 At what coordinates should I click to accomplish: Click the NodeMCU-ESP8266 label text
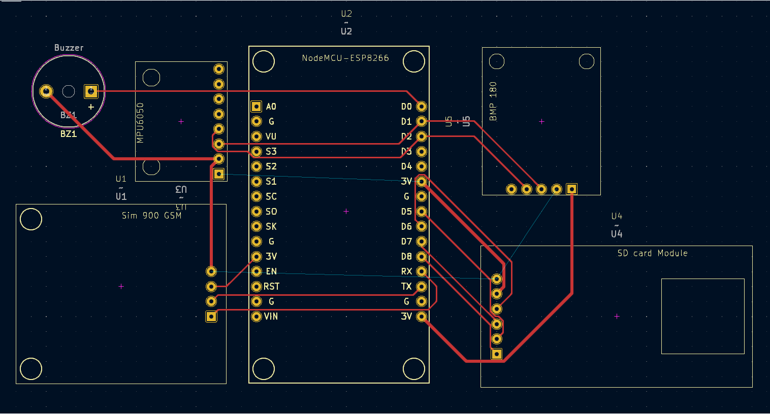[x=345, y=58]
